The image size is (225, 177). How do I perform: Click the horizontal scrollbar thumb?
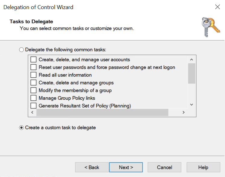tap(102, 112)
